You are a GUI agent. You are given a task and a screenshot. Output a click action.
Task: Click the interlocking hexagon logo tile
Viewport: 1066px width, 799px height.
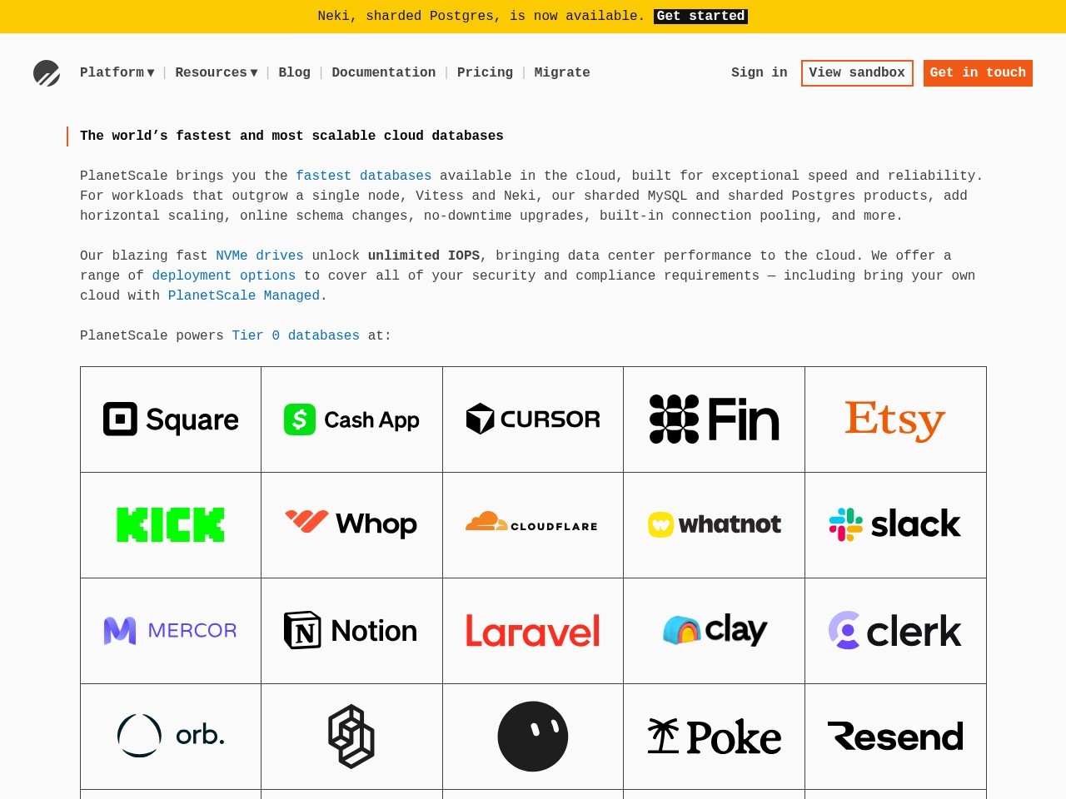tap(351, 737)
